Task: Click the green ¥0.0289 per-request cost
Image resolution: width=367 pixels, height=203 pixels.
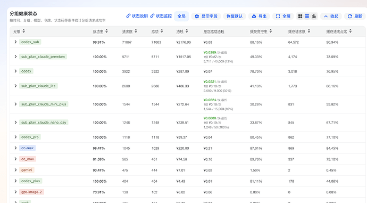Action: pyautogui.click(x=210, y=53)
